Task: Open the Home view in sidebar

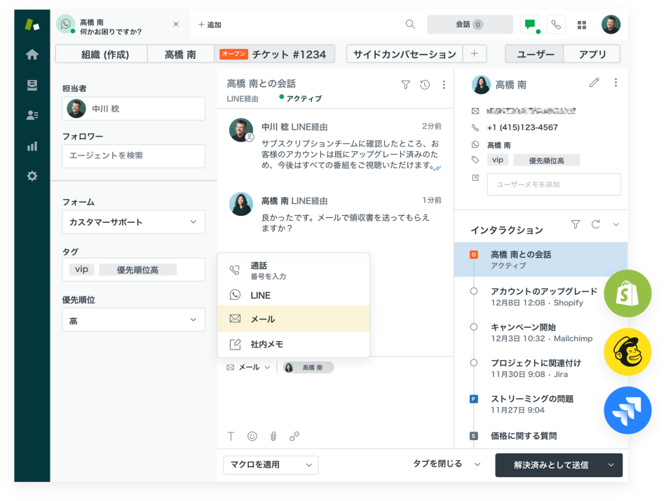Action: (x=32, y=55)
